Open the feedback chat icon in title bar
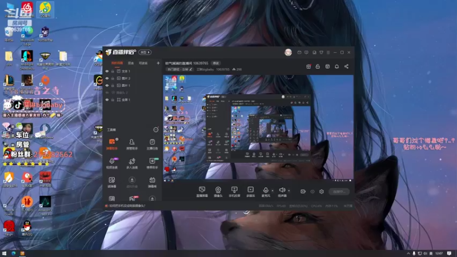Viewport: 457px width, 257px height. click(x=306, y=53)
